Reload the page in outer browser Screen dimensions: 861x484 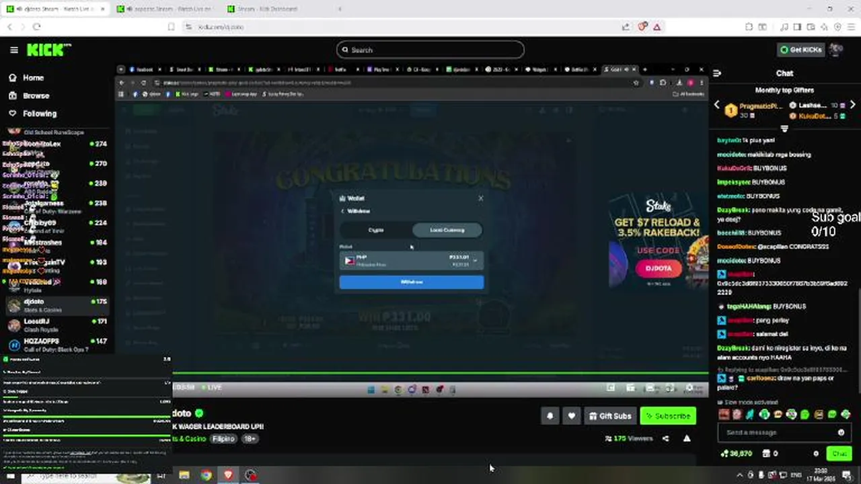click(x=36, y=27)
